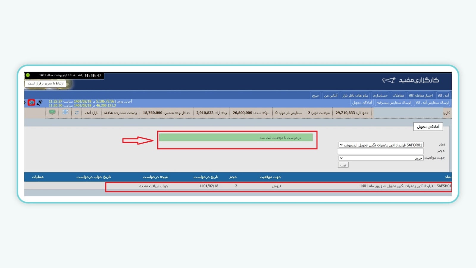Image resolution: width=476 pixels, height=268 pixels.
Task: Open the پیام های ناظر بازار menu tab
Action: (355, 96)
